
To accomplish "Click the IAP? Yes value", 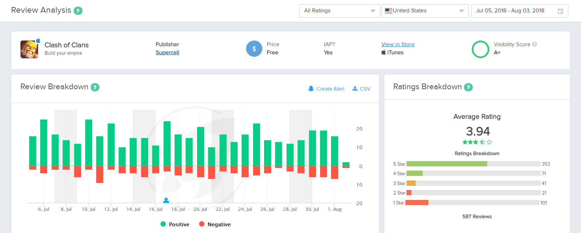I will pos(328,53).
